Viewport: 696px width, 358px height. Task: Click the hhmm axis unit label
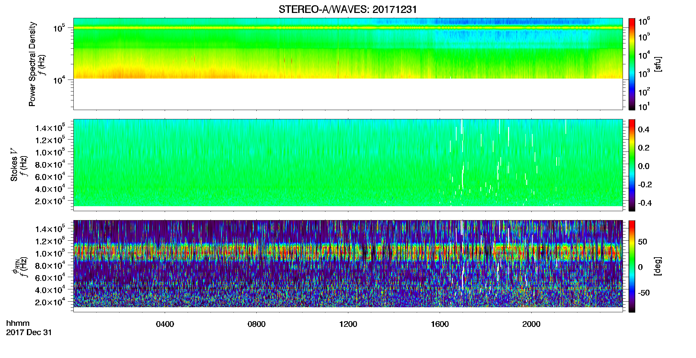18,323
